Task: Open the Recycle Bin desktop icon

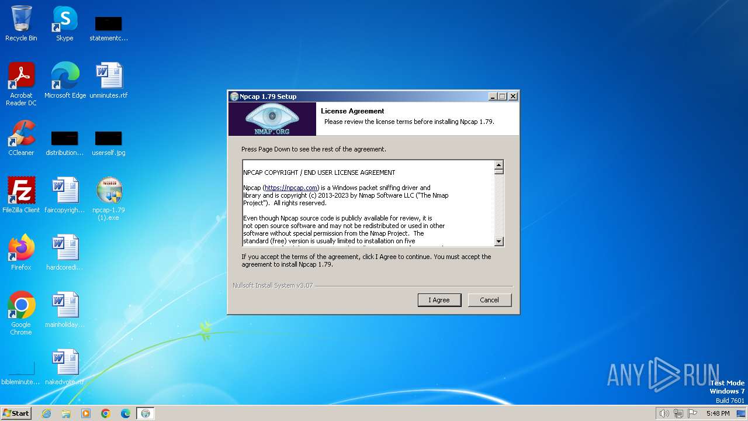Action: [21, 23]
